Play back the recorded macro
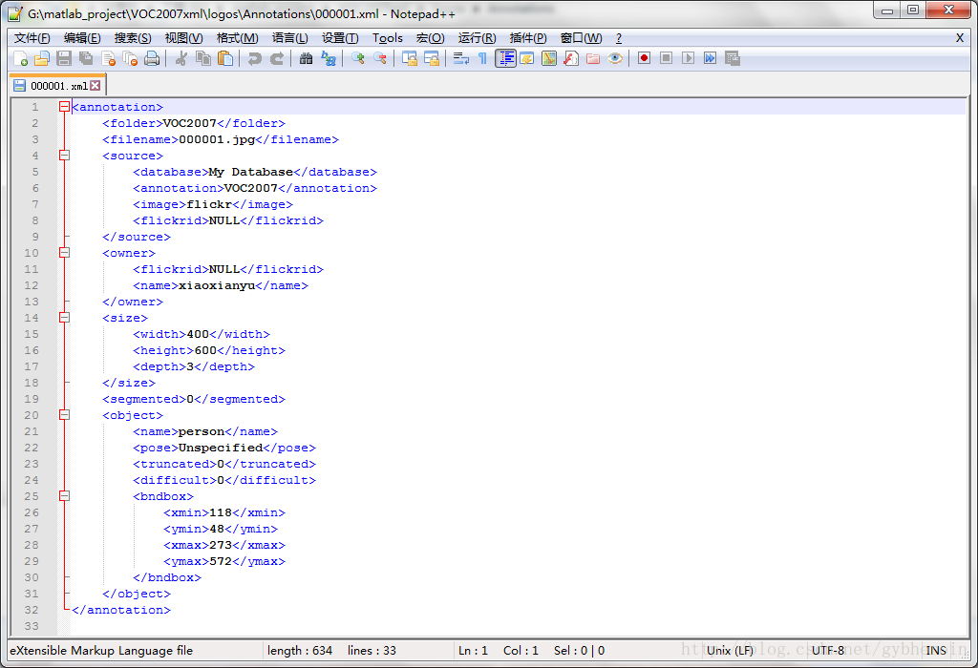Image resolution: width=978 pixels, height=668 pixels. pos(688,58)
